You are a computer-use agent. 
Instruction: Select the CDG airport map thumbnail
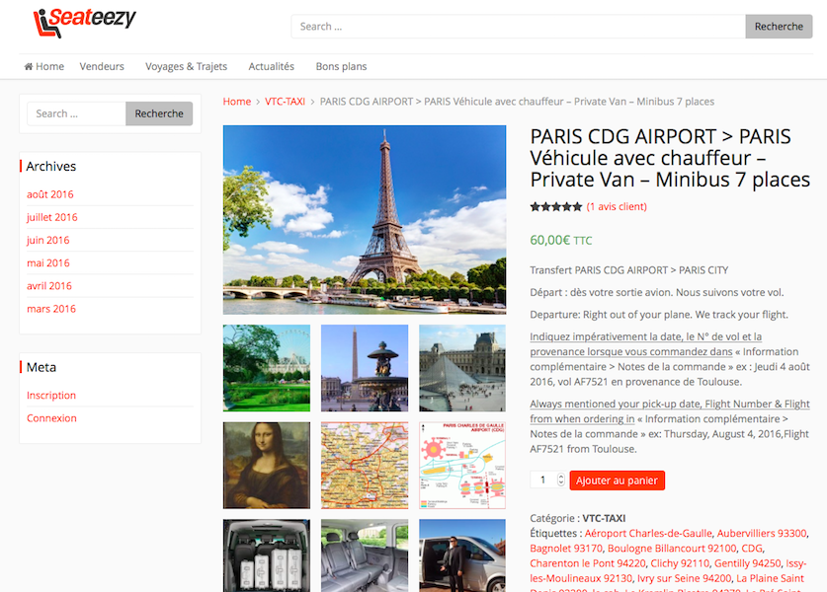(x=462, y=466)
